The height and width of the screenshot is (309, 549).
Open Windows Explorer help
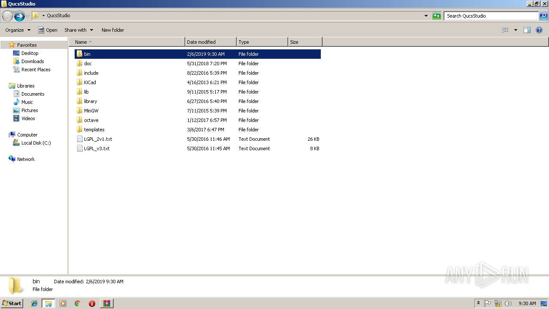coord(539,30)
